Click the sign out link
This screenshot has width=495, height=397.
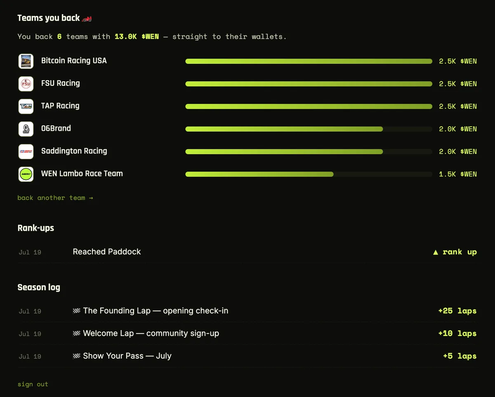[33, 384]
